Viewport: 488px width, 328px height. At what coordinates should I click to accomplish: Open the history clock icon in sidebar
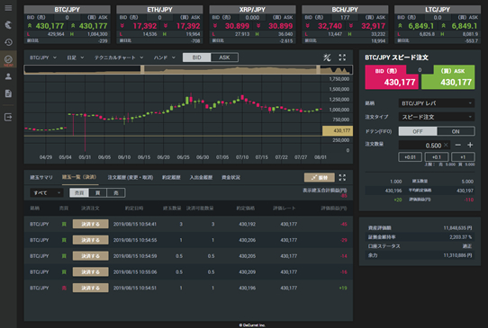(8, 42)
